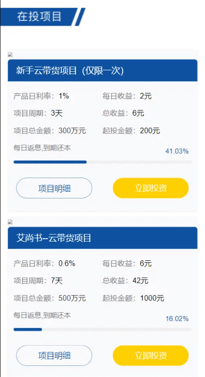Select the 新手云带货项目 (仅限一次) title bar
This screenshot has height=377, width=205.
(103, 71)
